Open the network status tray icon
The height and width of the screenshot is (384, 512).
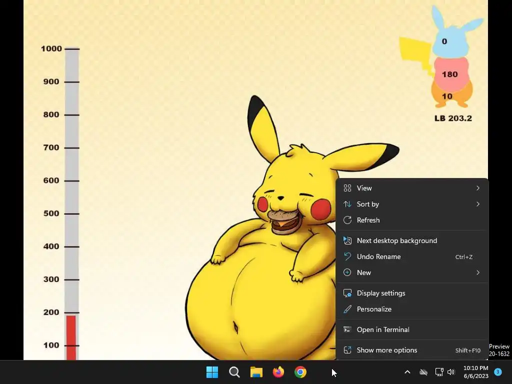click(439, 372)
